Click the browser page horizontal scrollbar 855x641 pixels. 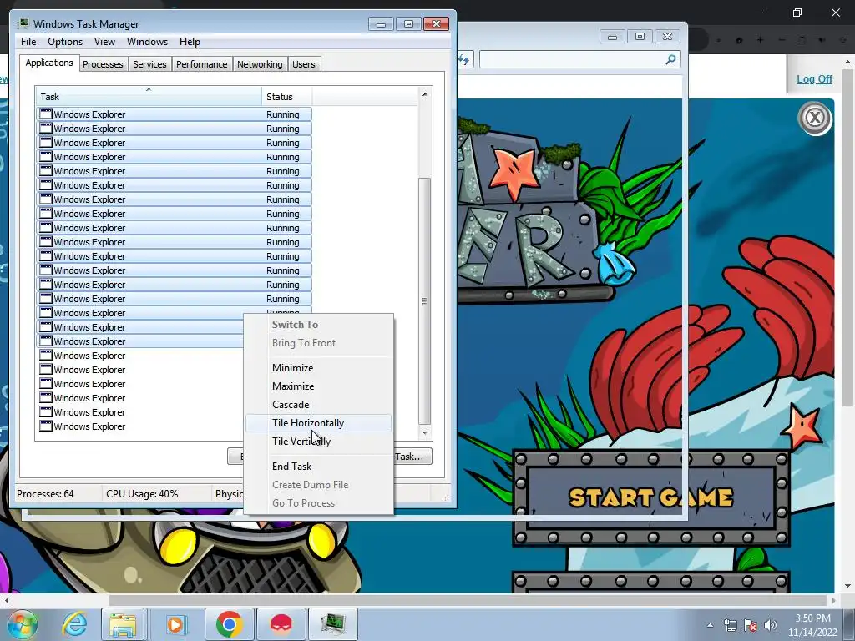click(468, 600)
